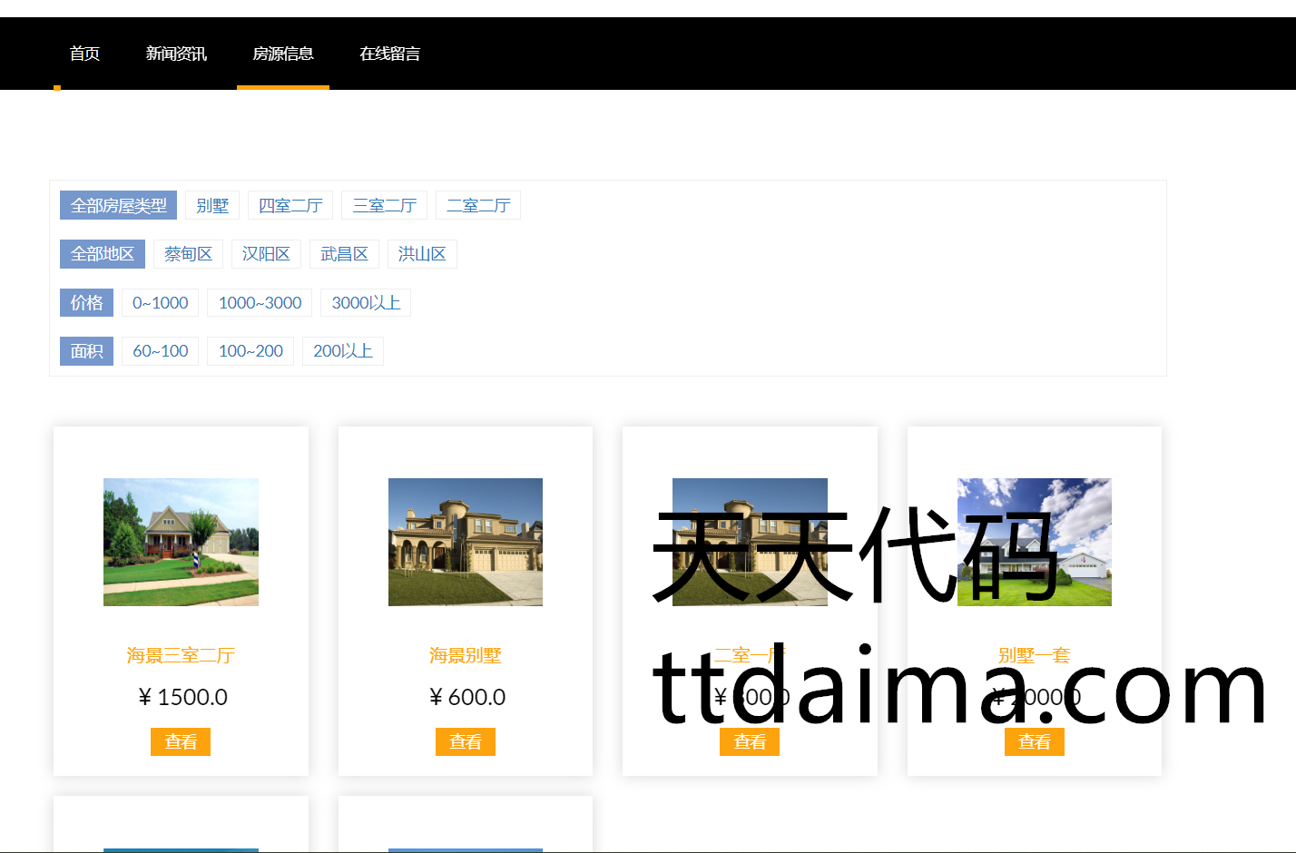The image size is (1296, 853).
Task: View details of 海景别墅 listing
Action: pos(465,741)
